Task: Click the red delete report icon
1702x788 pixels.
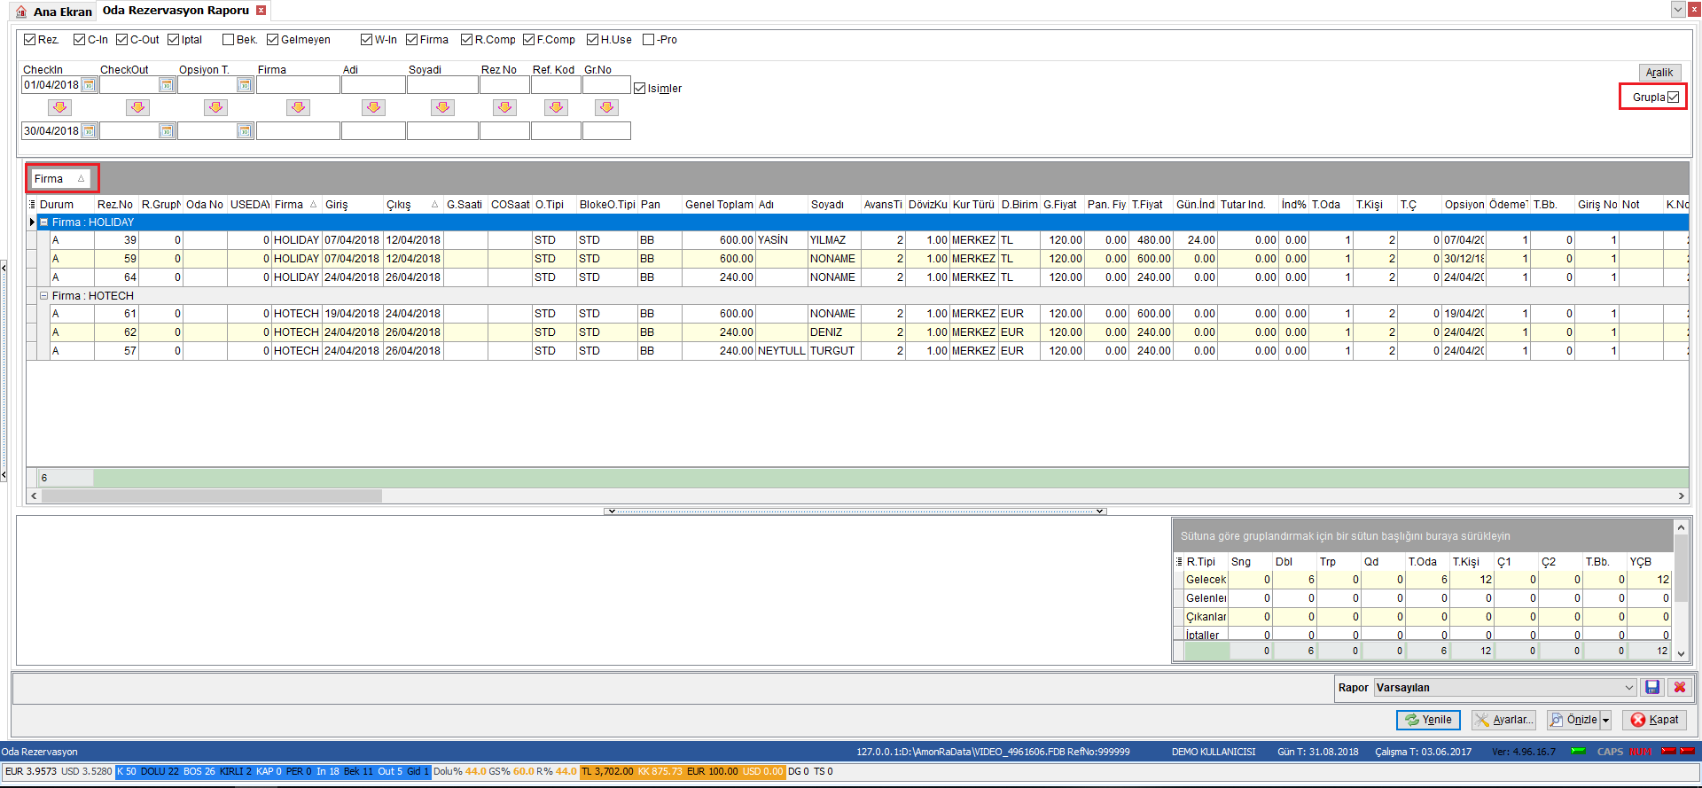Action: 1679,687
